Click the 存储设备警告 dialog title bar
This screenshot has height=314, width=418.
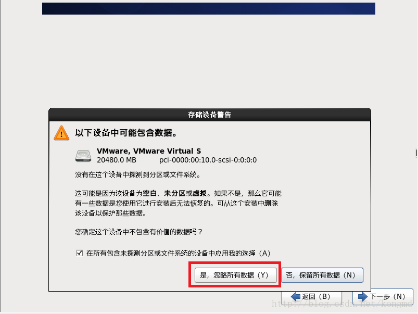(210, 115)
